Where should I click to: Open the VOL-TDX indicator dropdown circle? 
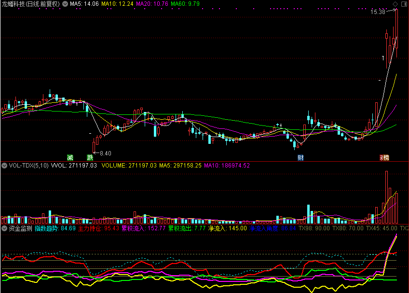[4, 166]
